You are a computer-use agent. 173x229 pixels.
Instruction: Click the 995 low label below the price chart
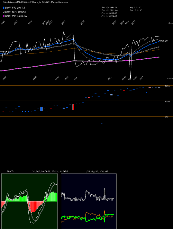click(x=75, y=79)
